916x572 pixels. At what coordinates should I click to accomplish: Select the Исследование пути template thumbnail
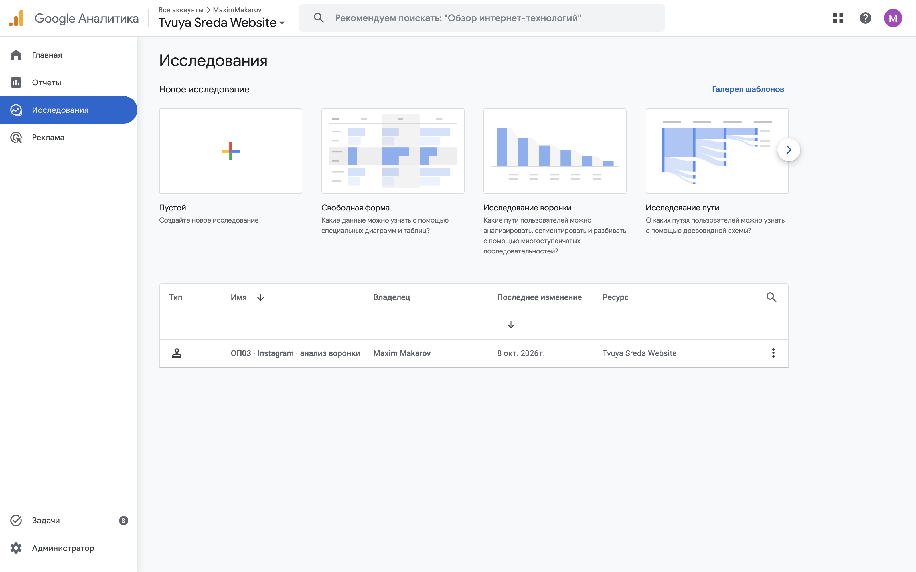(x=717, y=151)
